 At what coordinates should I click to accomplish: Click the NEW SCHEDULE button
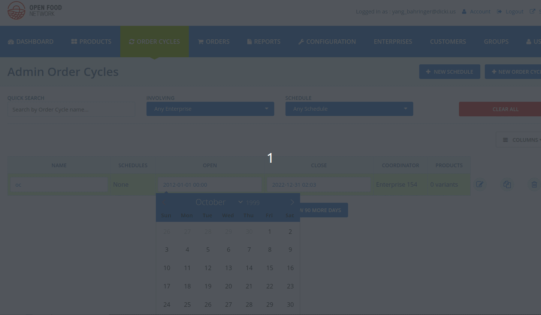(x=450, y=71)
